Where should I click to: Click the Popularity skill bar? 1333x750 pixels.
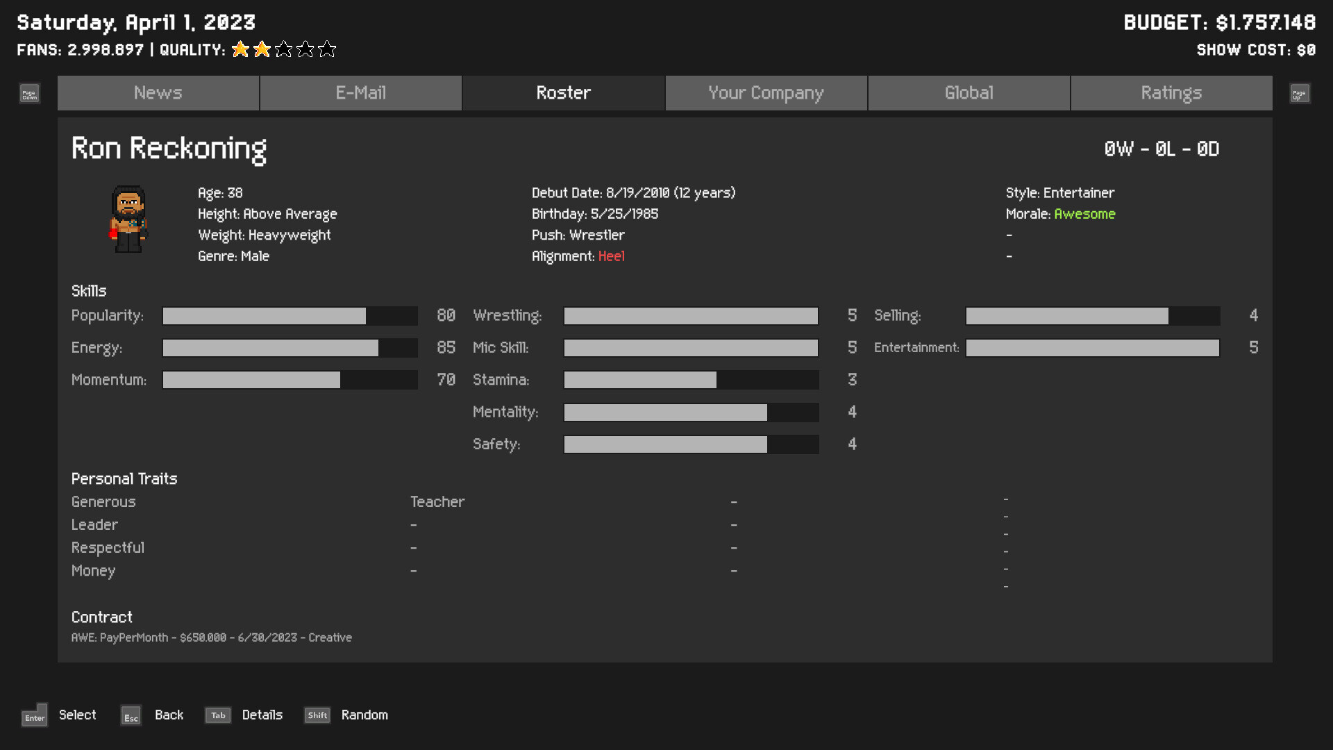tap(290, 316)
